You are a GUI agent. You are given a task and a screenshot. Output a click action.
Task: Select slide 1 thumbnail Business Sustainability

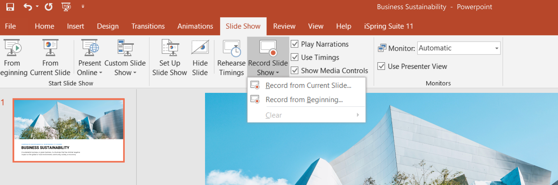pos(69,130)
